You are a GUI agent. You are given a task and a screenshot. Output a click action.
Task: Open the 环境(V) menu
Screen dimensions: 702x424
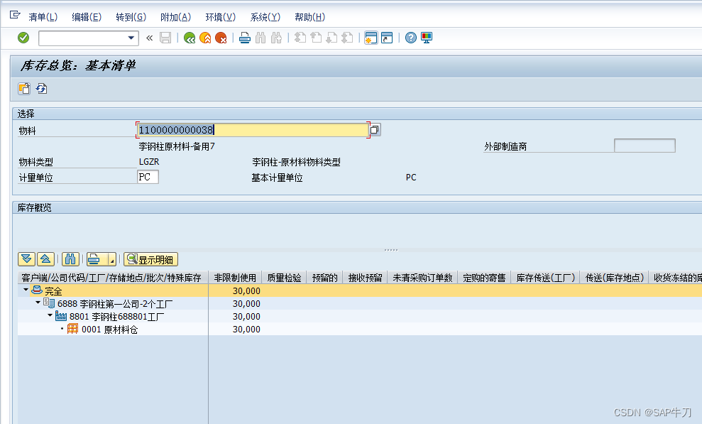click(x=220, y=17)
